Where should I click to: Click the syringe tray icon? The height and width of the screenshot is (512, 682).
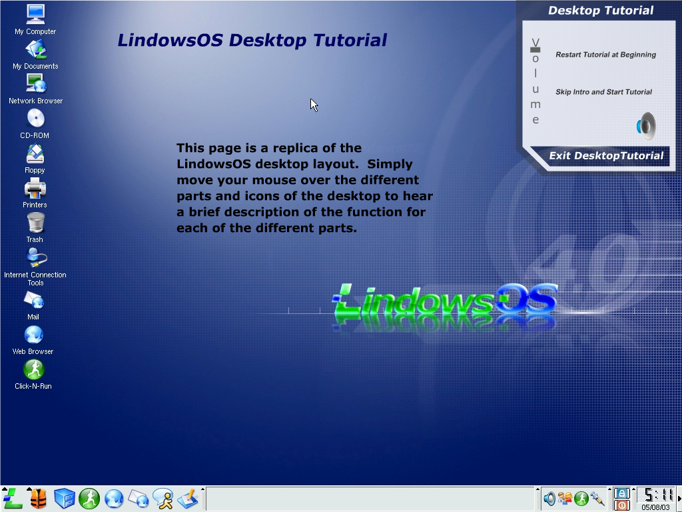click(x=597, y=499)
